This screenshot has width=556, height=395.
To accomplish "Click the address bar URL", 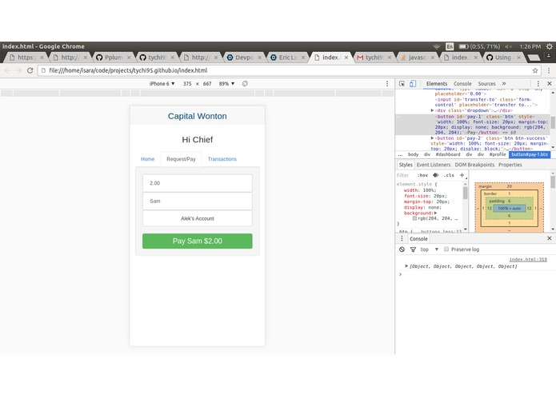I will coord(128,70).
